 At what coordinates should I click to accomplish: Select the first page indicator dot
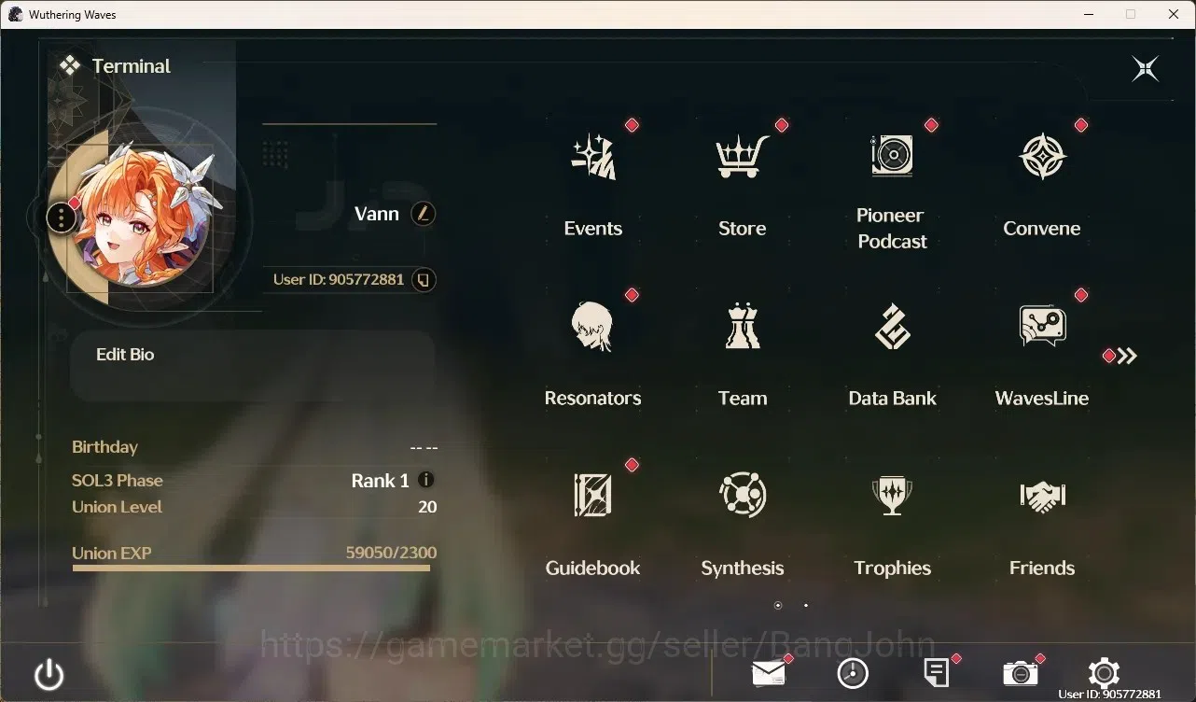pos(778,606)
